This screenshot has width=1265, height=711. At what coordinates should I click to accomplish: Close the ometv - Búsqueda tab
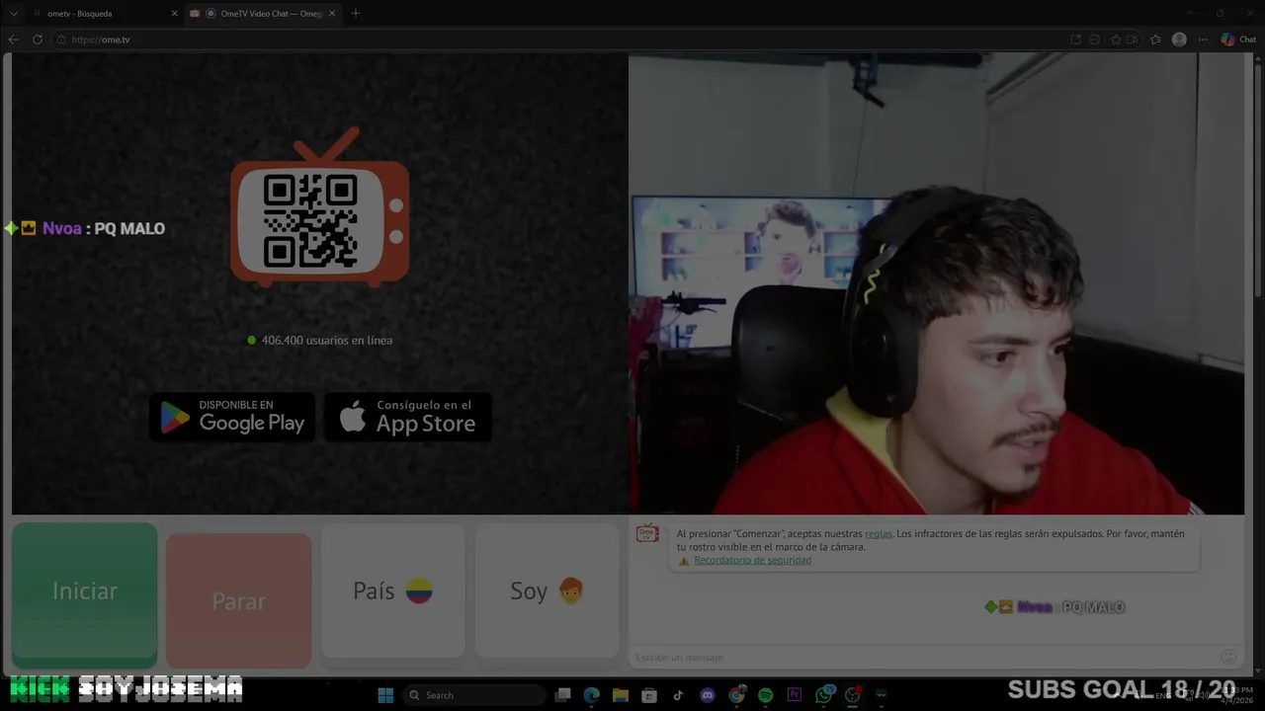coord(175,14)
